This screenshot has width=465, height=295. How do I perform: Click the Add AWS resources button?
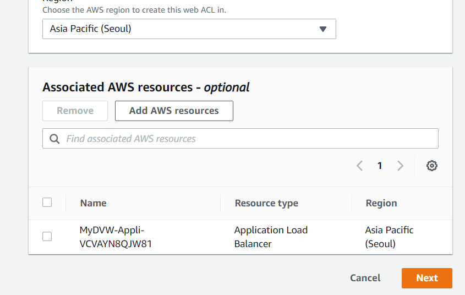point(174,111)
